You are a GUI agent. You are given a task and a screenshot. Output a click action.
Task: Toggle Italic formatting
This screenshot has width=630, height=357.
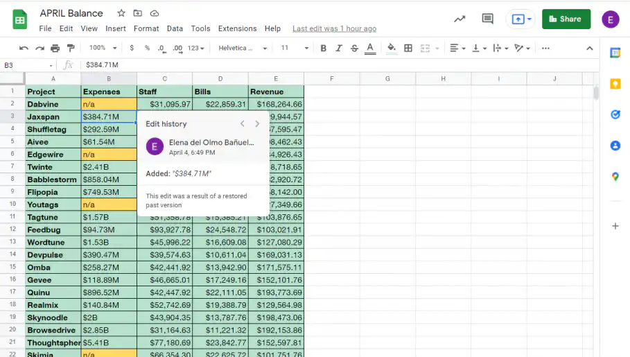pos(339,49)
